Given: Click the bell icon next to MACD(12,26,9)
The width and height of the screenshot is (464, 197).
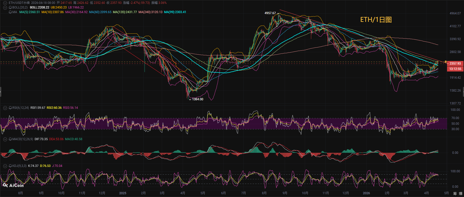Looking at the screenshot, I should click(x=10, y=139).
